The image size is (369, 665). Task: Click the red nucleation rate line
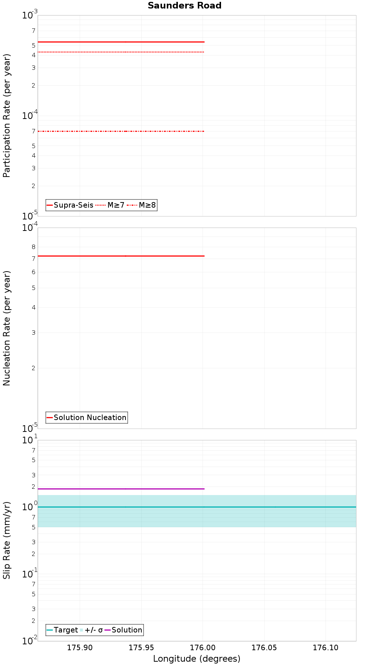[121, 256]
